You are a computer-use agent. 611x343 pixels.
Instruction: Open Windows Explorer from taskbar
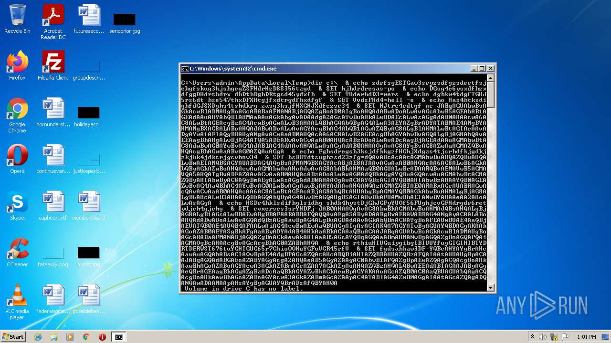[x=54, y=337]
